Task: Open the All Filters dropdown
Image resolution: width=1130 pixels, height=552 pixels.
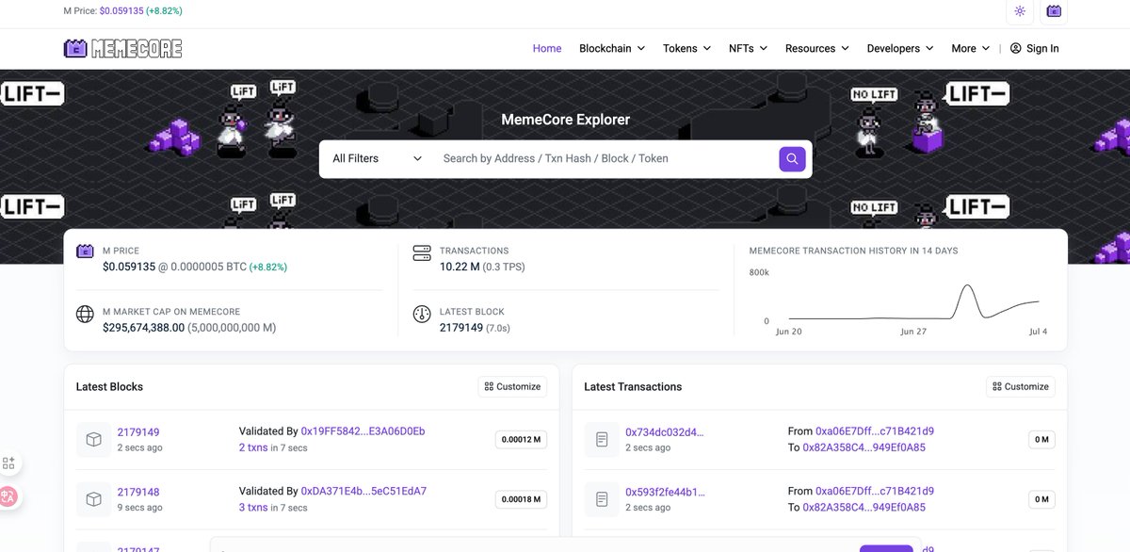Action: click(377, 158)
